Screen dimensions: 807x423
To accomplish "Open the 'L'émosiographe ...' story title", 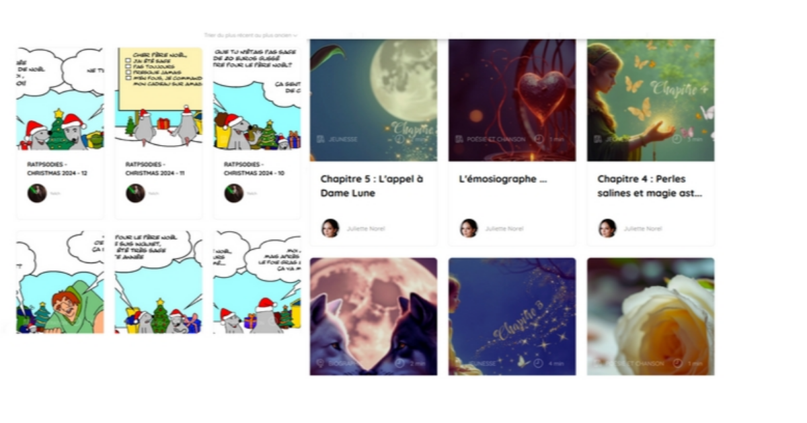I will pos(502,179).
